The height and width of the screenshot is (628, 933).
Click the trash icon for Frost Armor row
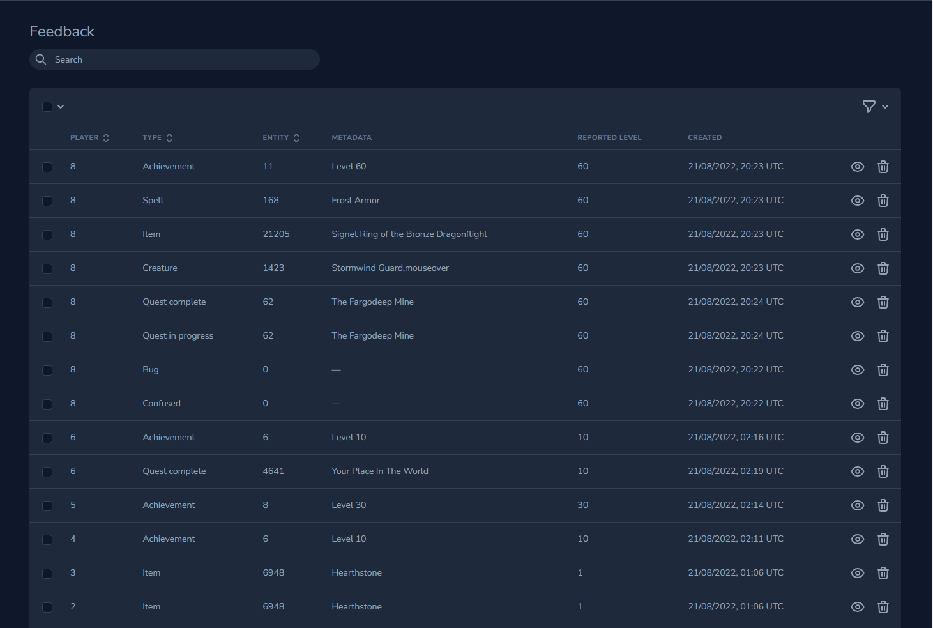[883, 201]
